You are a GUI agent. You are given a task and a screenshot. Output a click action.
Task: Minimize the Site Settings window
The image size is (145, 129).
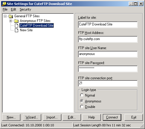click(131, 4)
